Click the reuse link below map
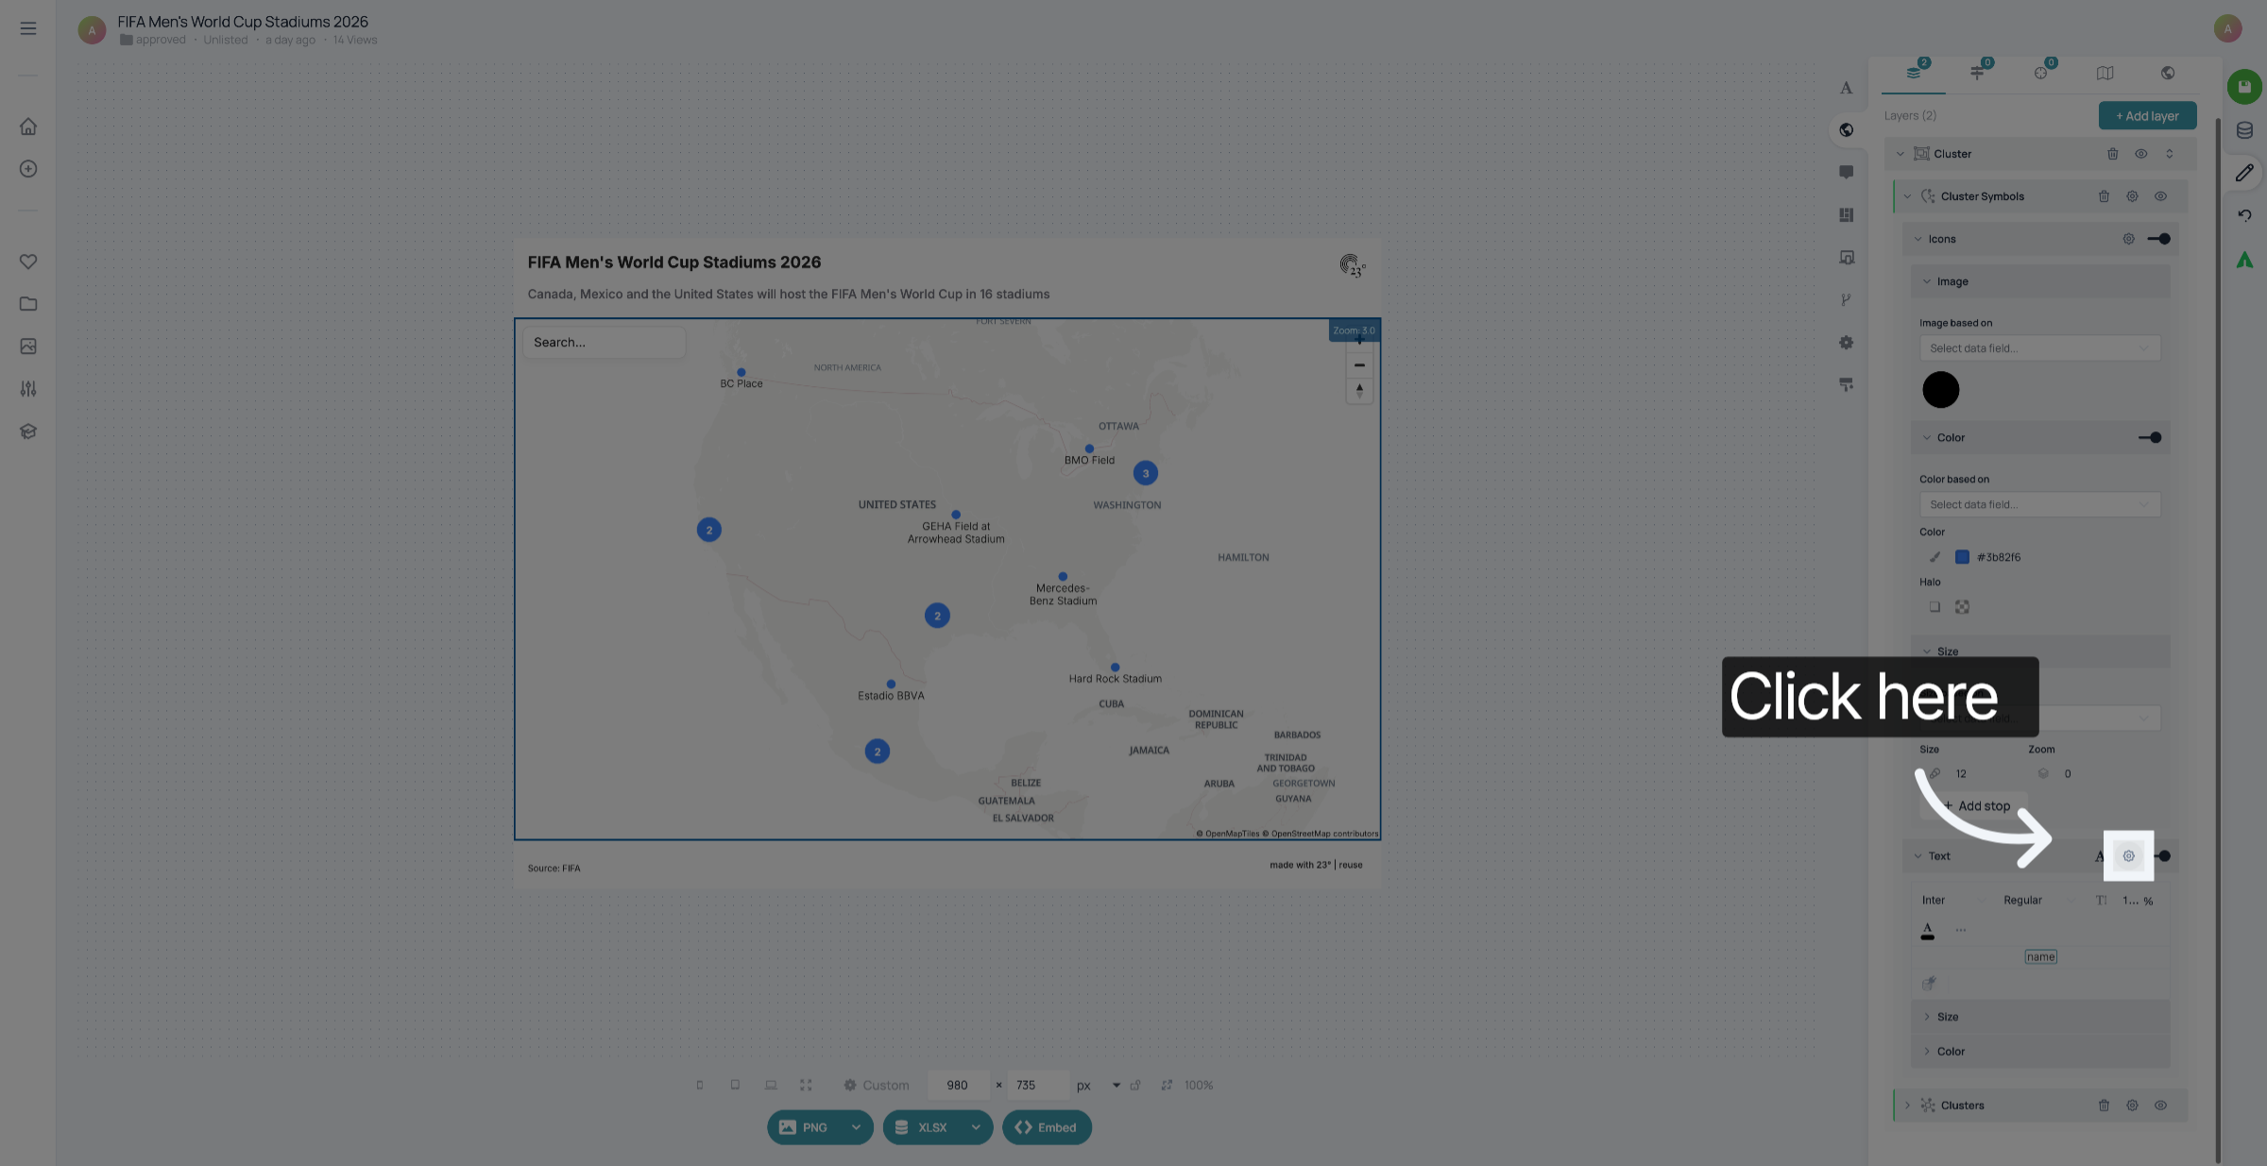 (x=1351, y=865)
